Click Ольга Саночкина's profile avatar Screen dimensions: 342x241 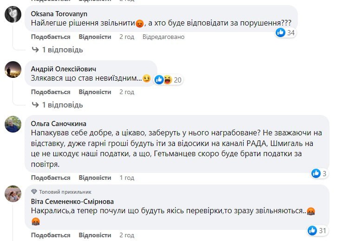(x=13, y=124)
